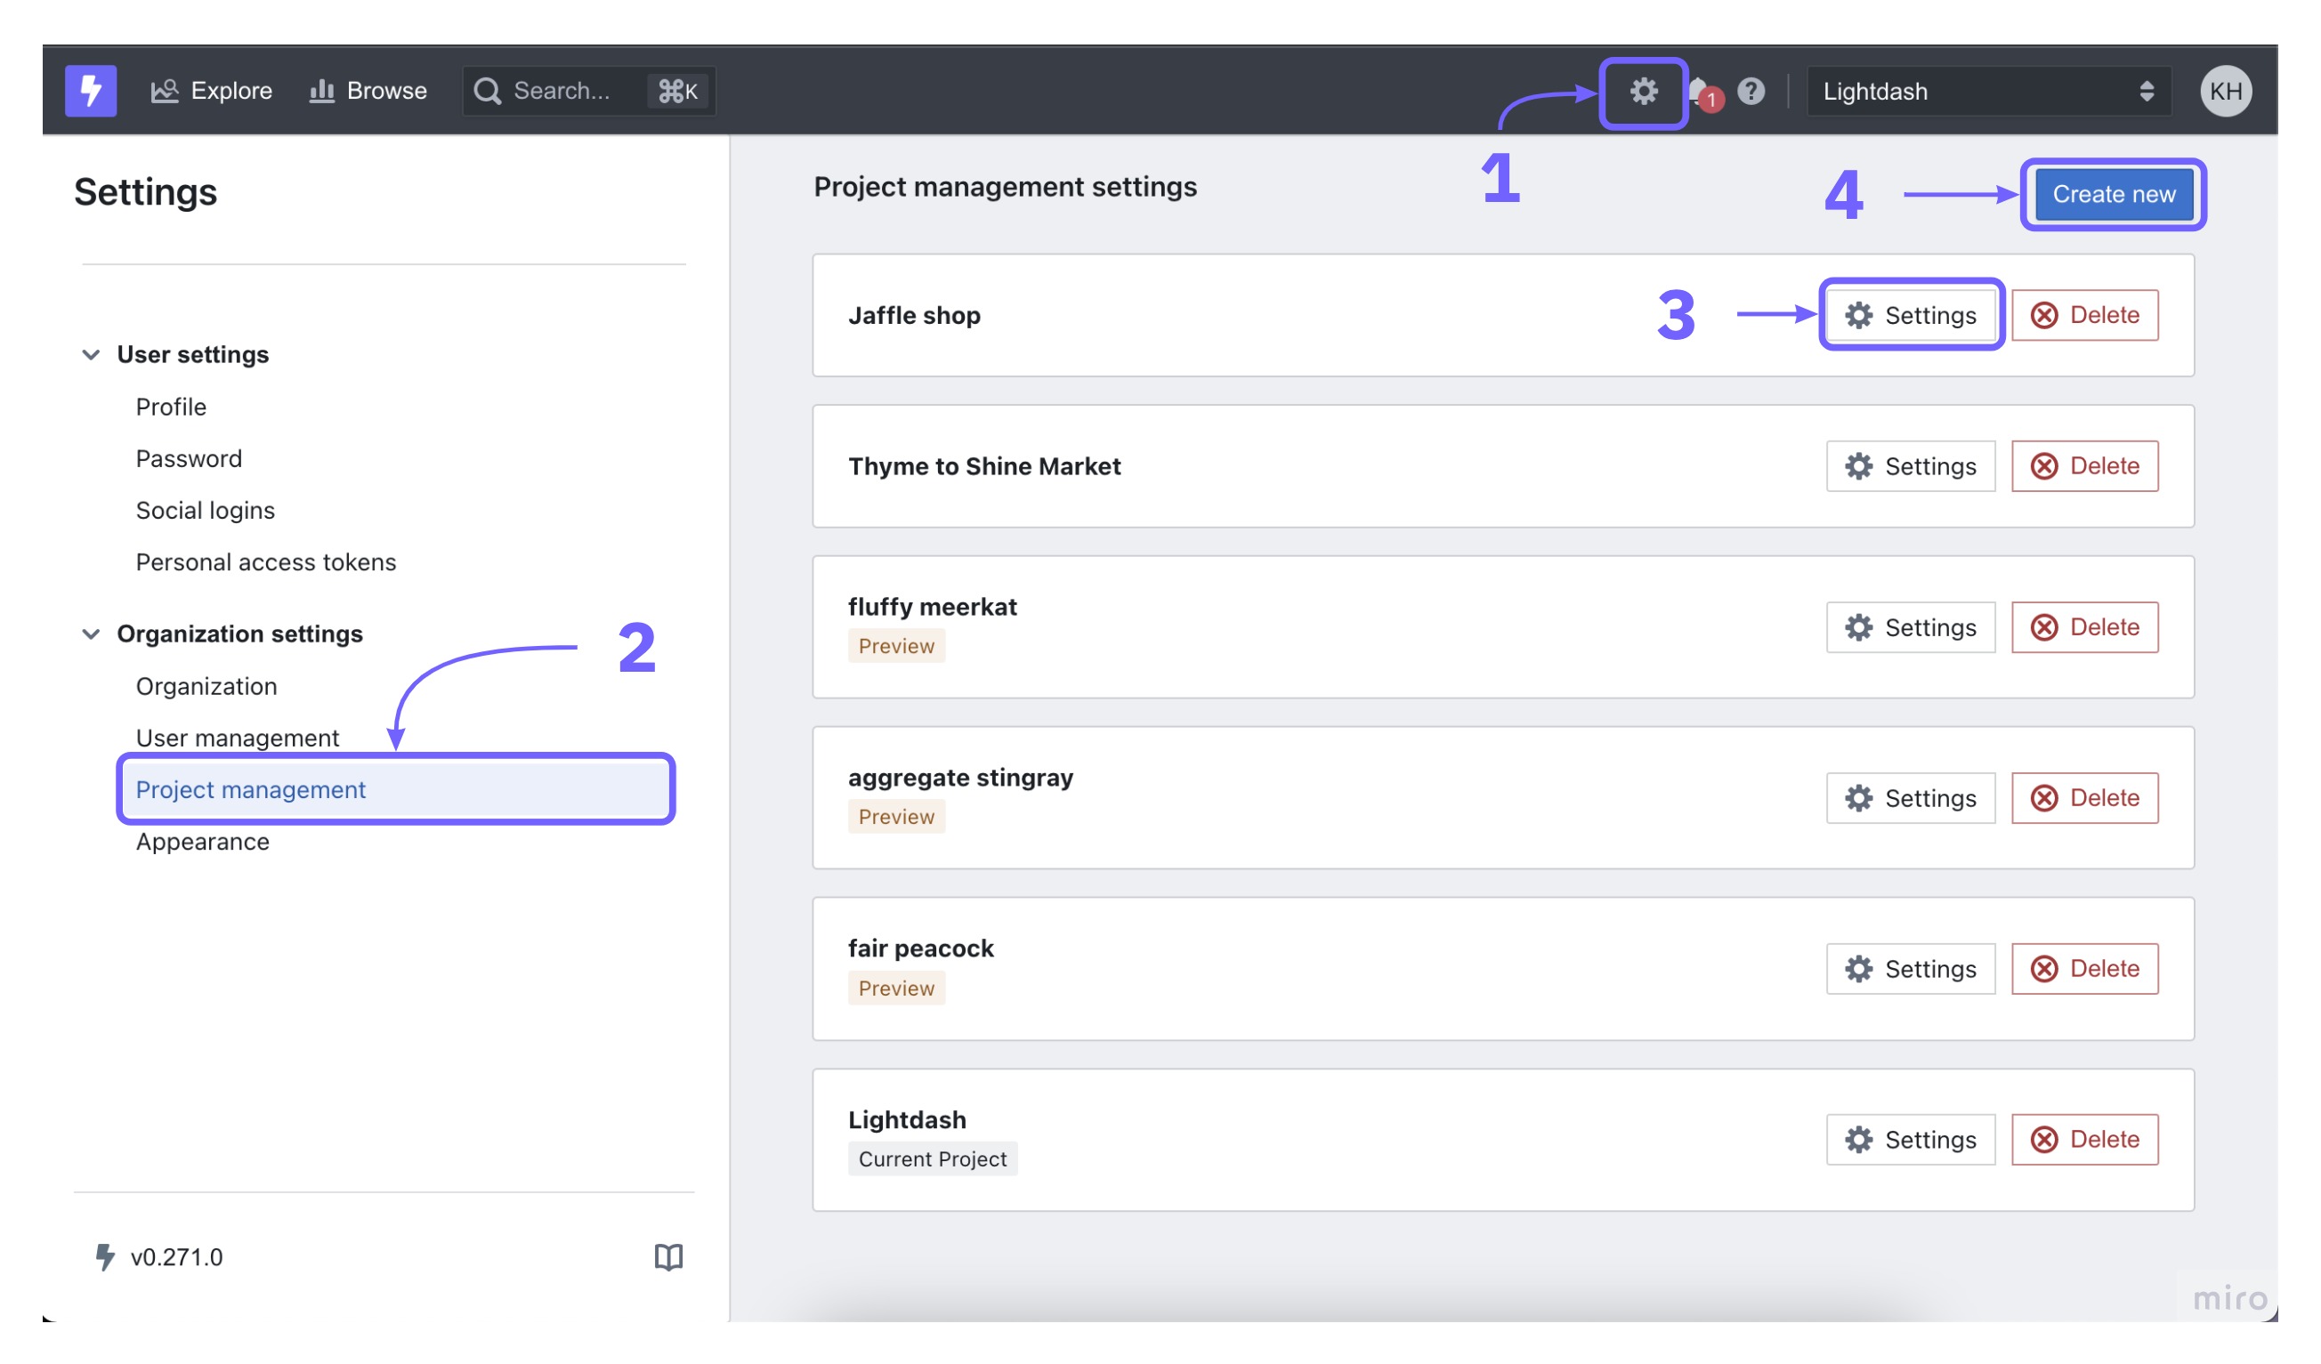
Task: Delete the Thyme to Shine Market project
Action: point(2084,466)
